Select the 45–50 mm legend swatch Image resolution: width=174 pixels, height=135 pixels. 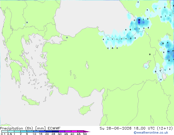(81, 131)
